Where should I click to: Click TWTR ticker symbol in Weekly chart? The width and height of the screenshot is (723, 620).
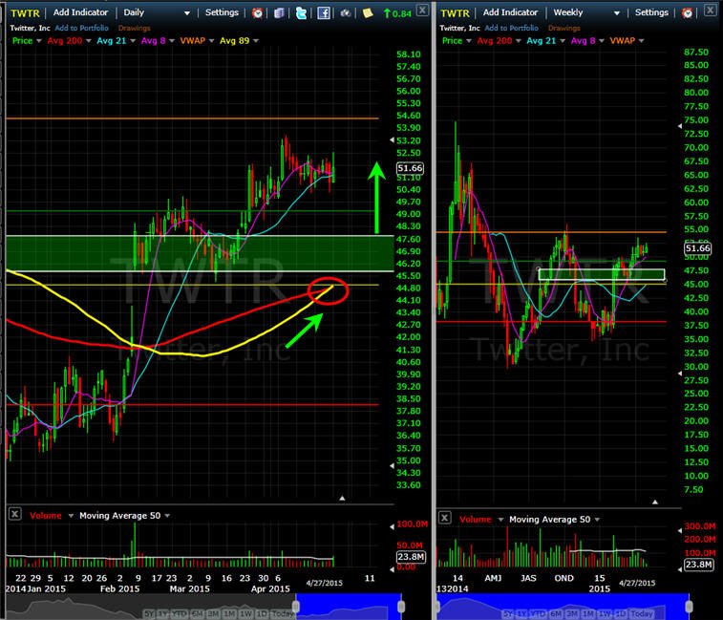455,13
